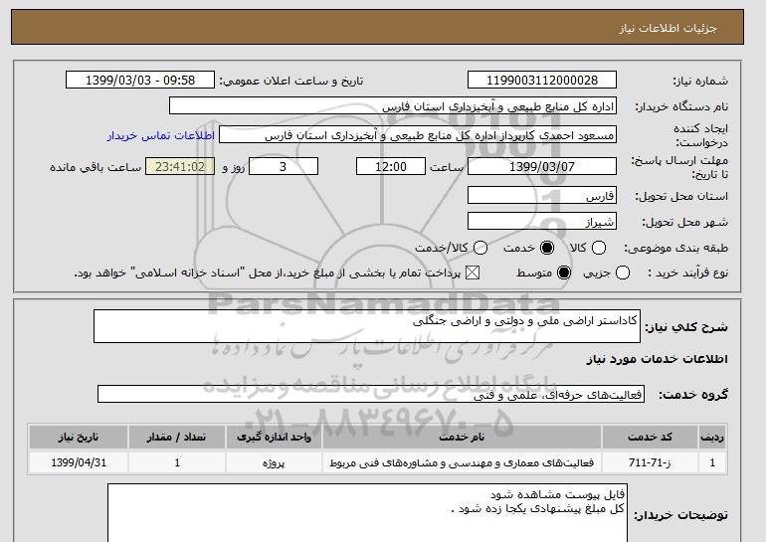The width and height of the screenshot is (766, 542).
Task: Select the کالا radio button
Action: click(x=599, y=248)
